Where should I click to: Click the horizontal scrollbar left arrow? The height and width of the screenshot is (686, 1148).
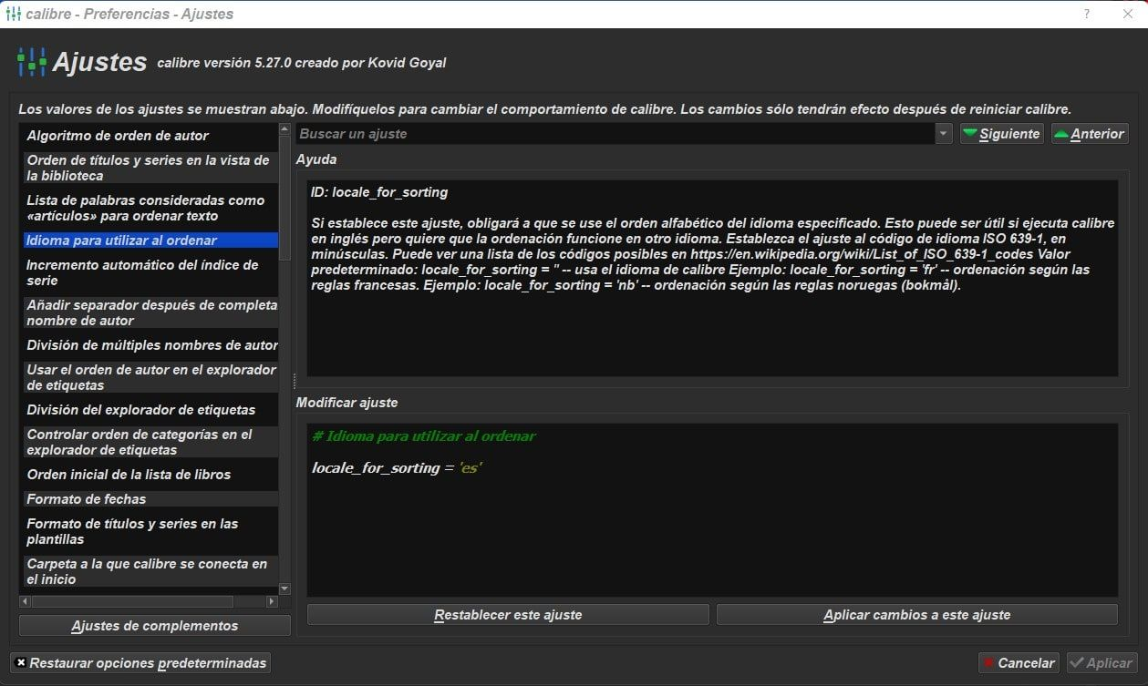pos(25,601)
